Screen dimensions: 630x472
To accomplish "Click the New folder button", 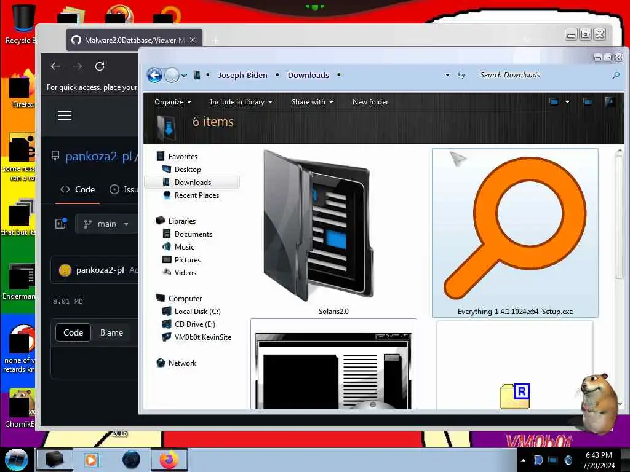I will (x=370, y=102).
